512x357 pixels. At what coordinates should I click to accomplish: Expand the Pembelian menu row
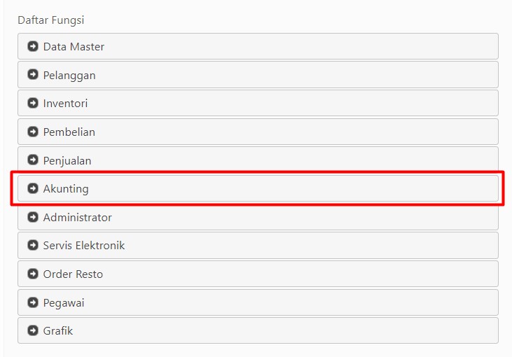point(258,132)
